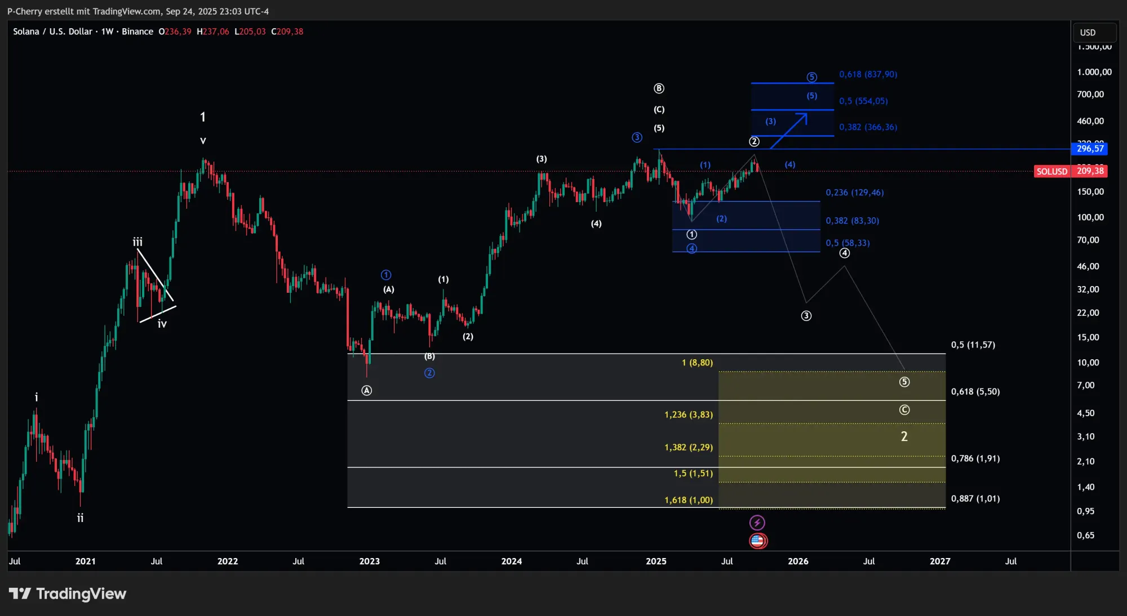
Task: Click the 2021 time axis label
Action: [x=86, y=561]
